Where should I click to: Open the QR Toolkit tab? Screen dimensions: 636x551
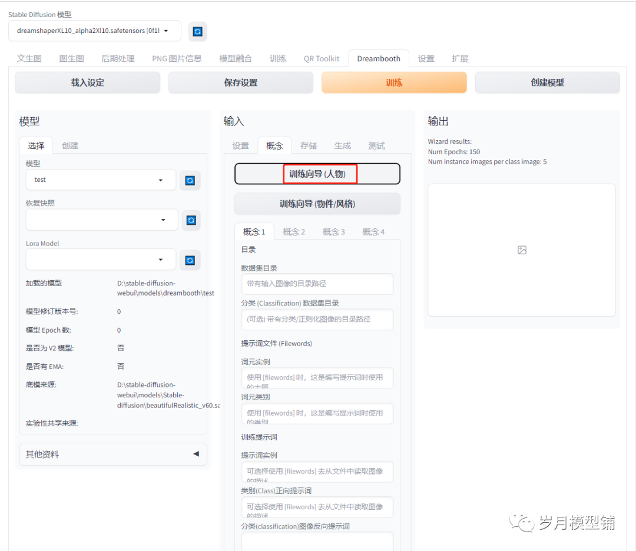322,58
